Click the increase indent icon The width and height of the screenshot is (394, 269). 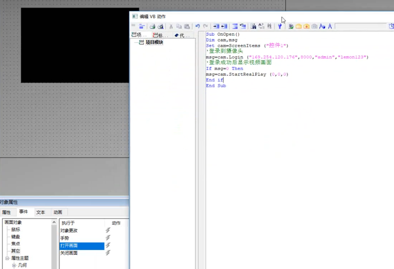pyautogui.click(x=216, y=26)
